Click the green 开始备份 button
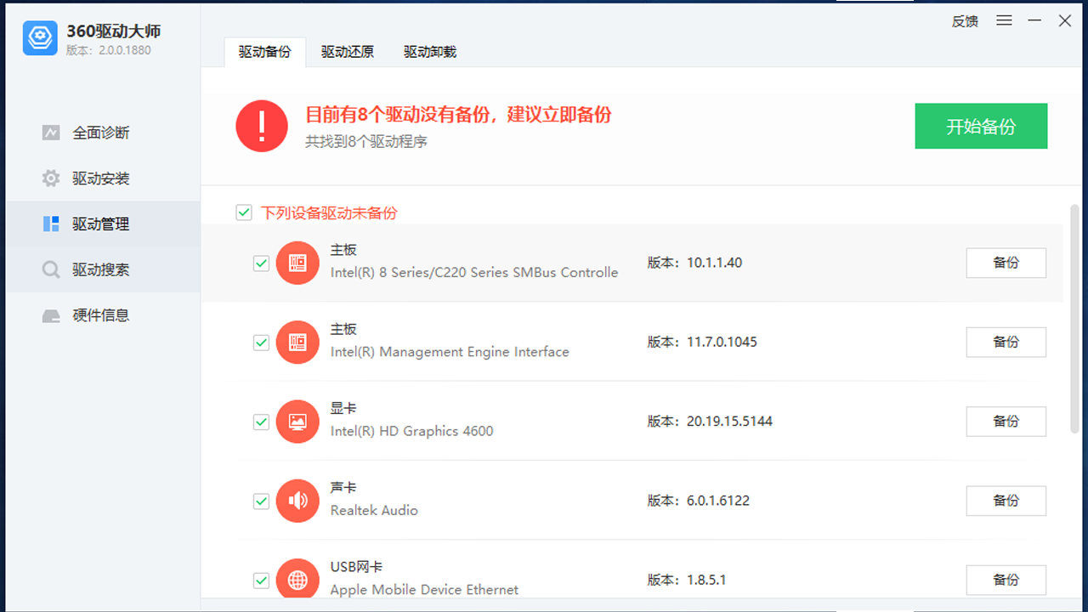The image size is (1088, 612). [x=981, y=125]
